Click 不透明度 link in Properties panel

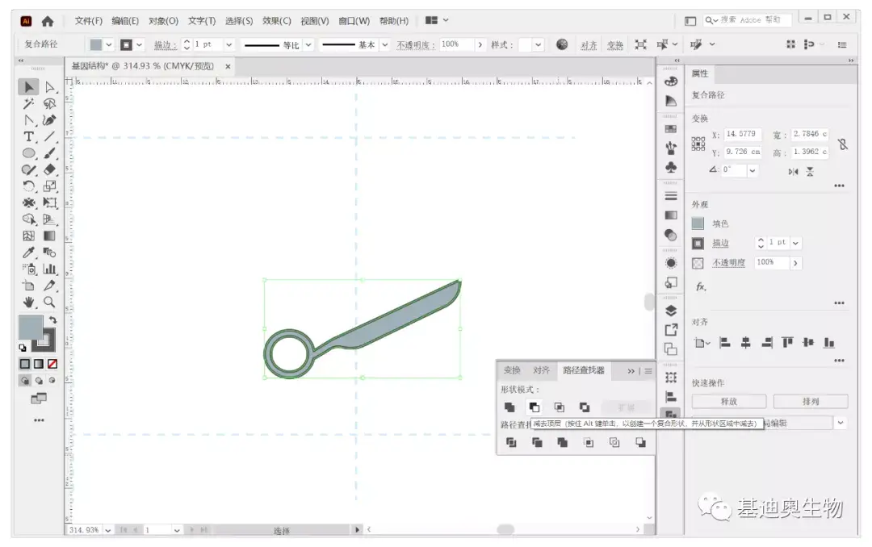point(728,262)
